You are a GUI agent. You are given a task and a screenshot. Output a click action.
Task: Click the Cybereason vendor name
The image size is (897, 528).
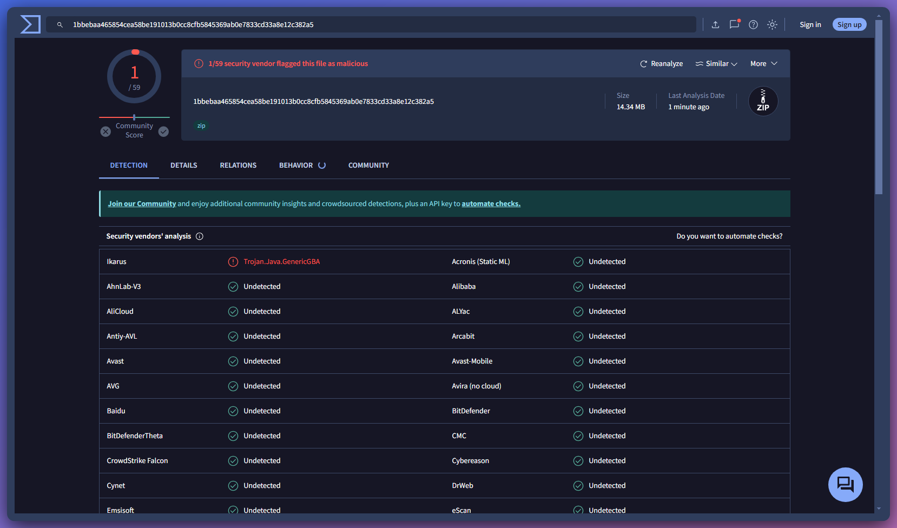pyautogui.click(x=470, y=461)
